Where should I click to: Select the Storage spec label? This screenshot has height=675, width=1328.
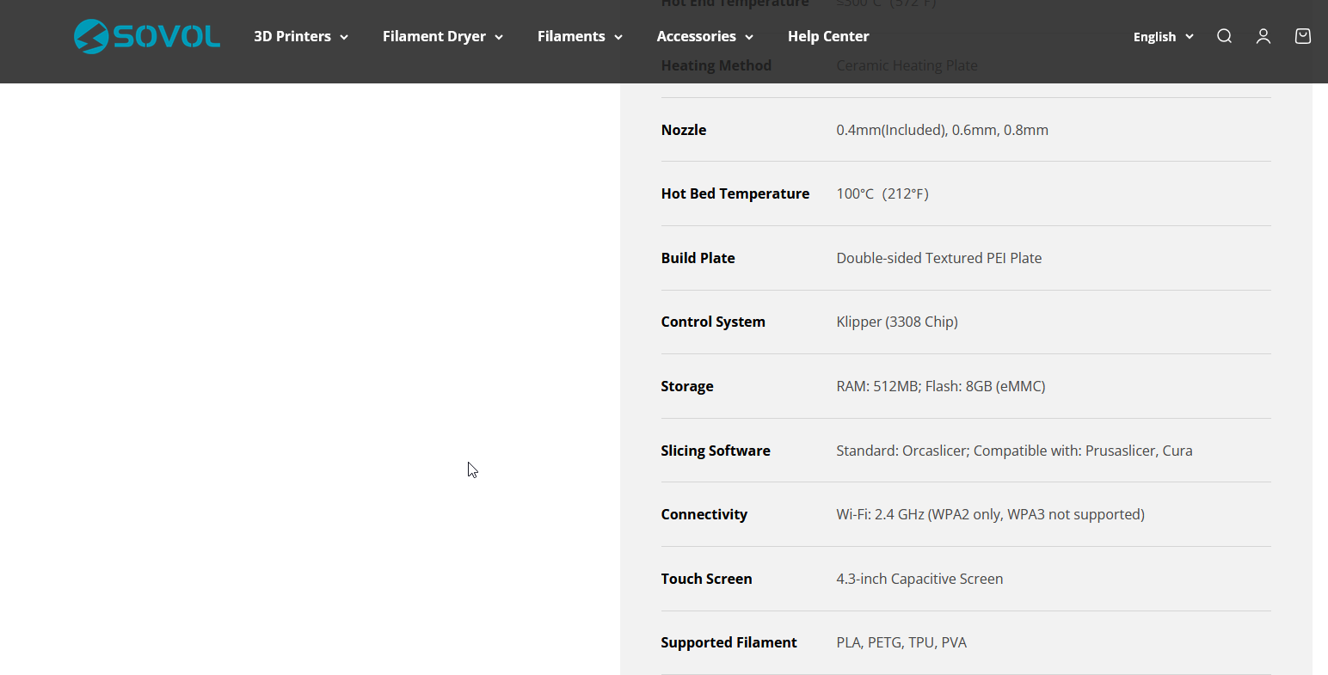[687, 386]
